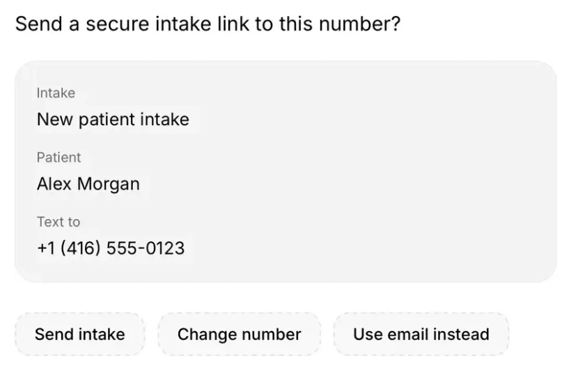Click the New patient intake value
This screenshot has width=571, height=370.
coord(113,120)
